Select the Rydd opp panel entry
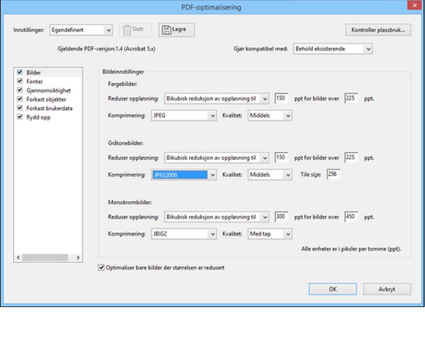The width and height of the screenshot is (425, 353). click(38, 117)
